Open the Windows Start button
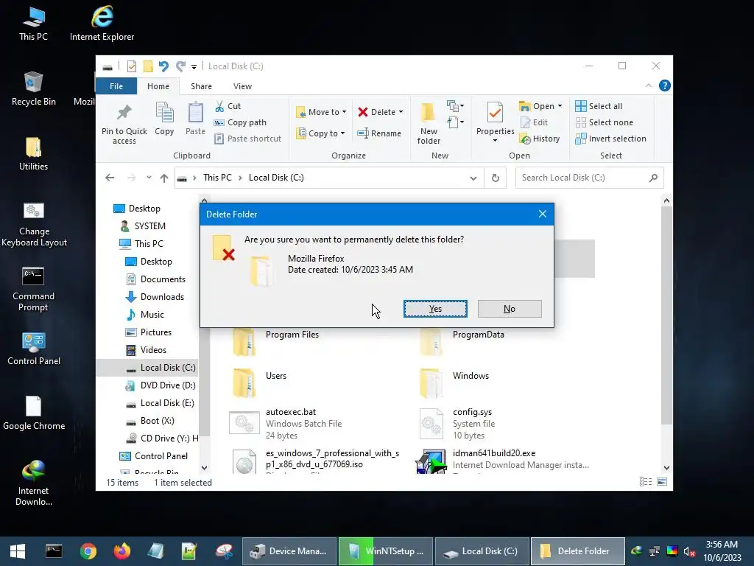The height and width of the screenshot is (566, 754). (x=18, y=551)
